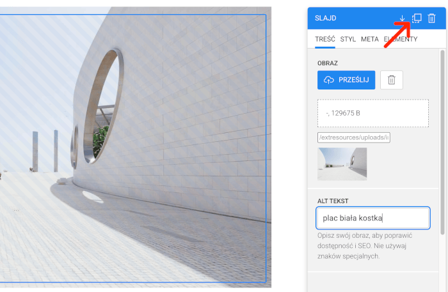
Task: Click the duplicate slide icon
Action: pos(417,19)
